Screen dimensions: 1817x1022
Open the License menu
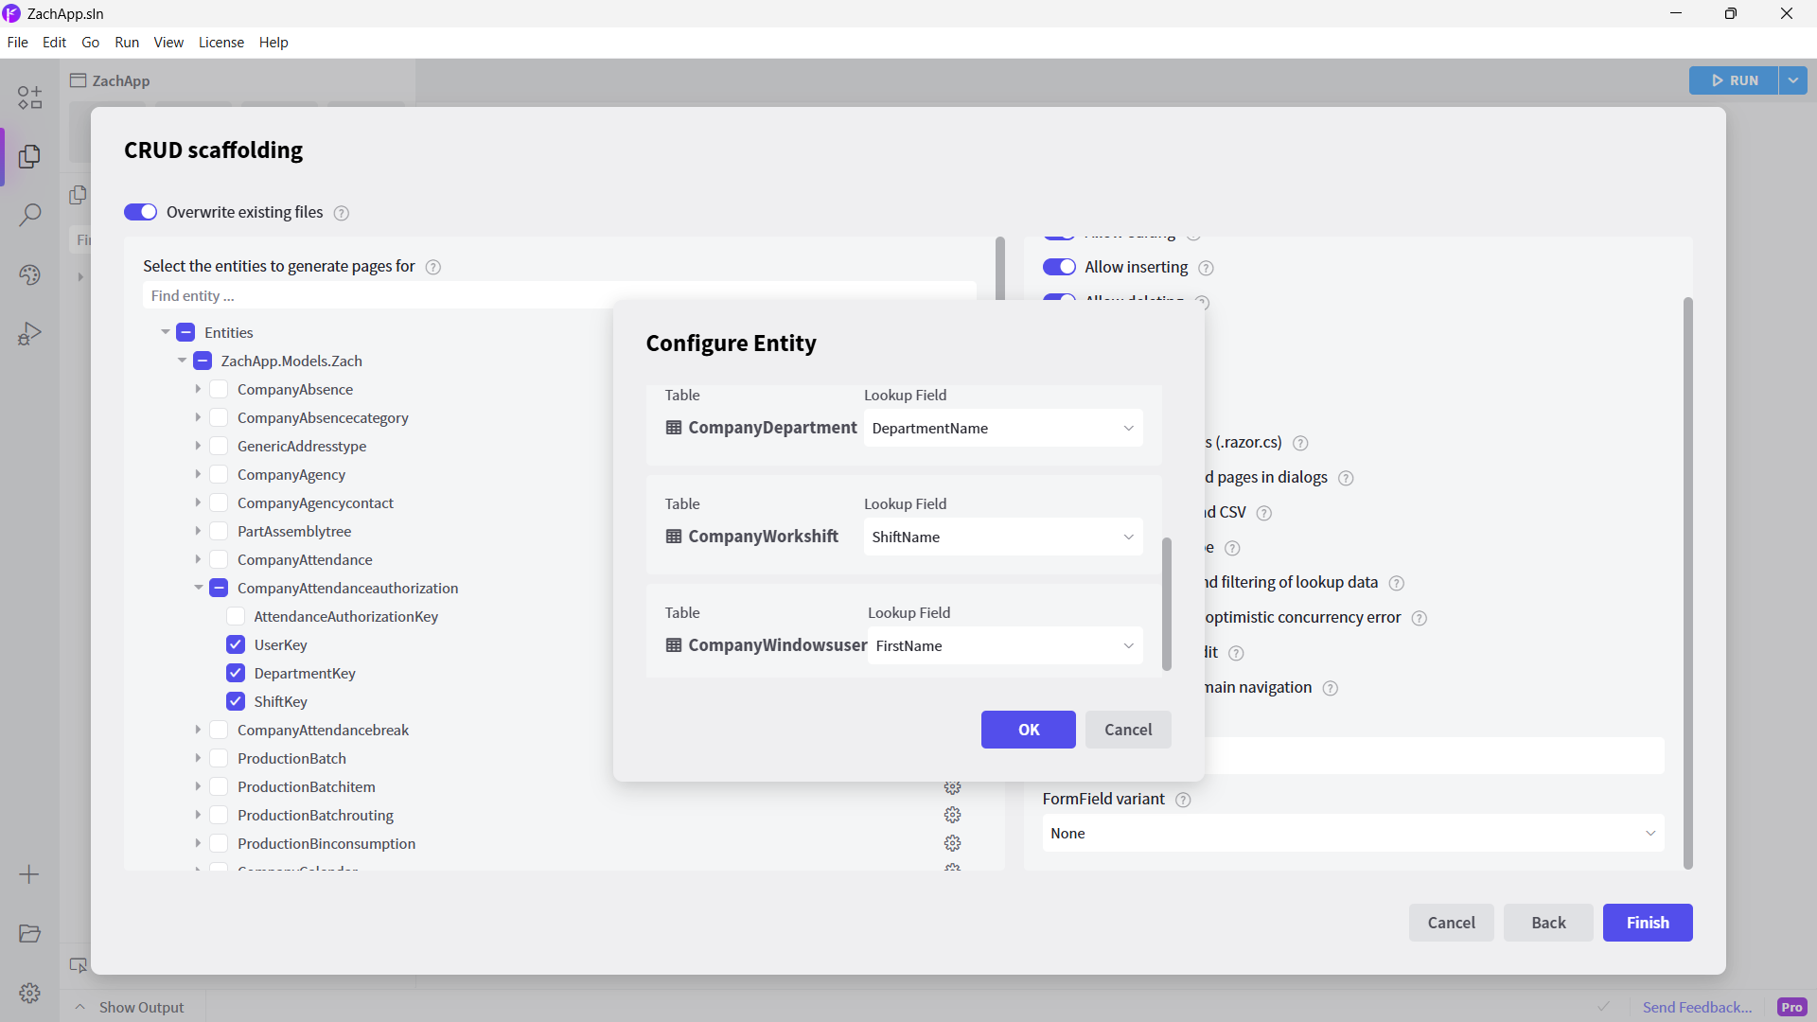221,43
